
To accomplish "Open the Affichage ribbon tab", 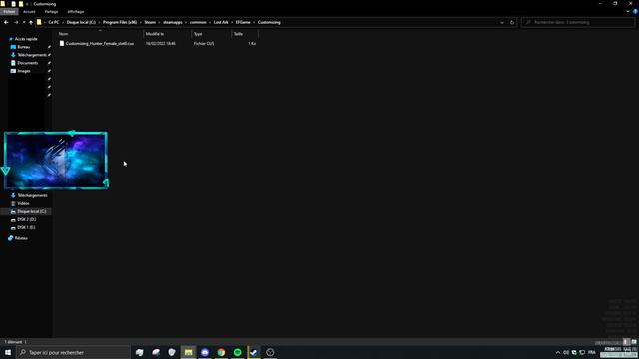I will coord(76,12).
